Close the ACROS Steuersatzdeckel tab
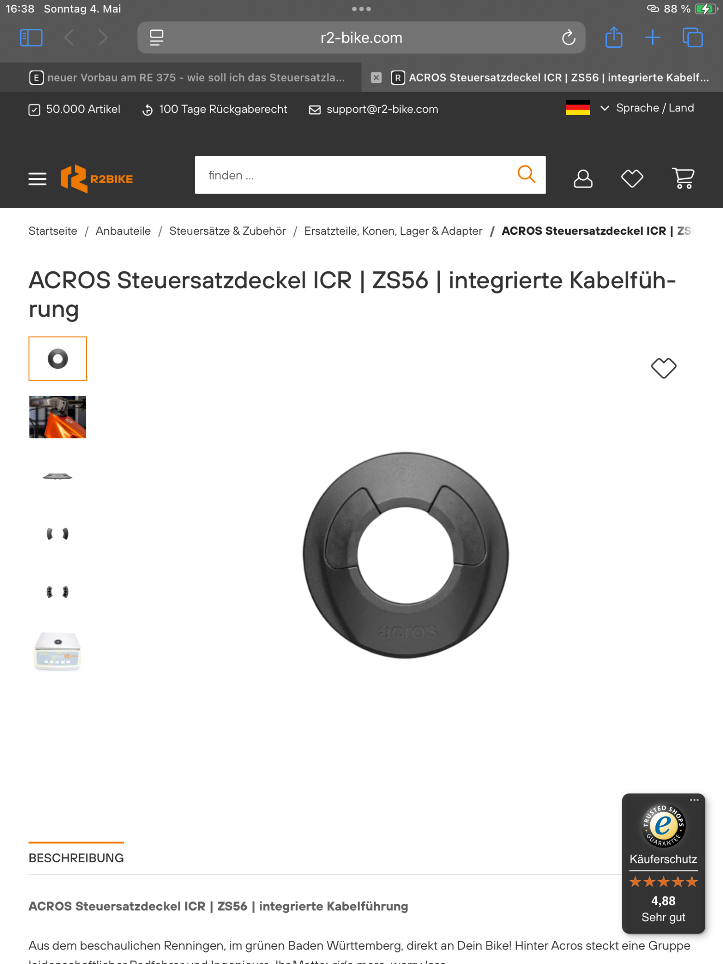 point(376,78)
